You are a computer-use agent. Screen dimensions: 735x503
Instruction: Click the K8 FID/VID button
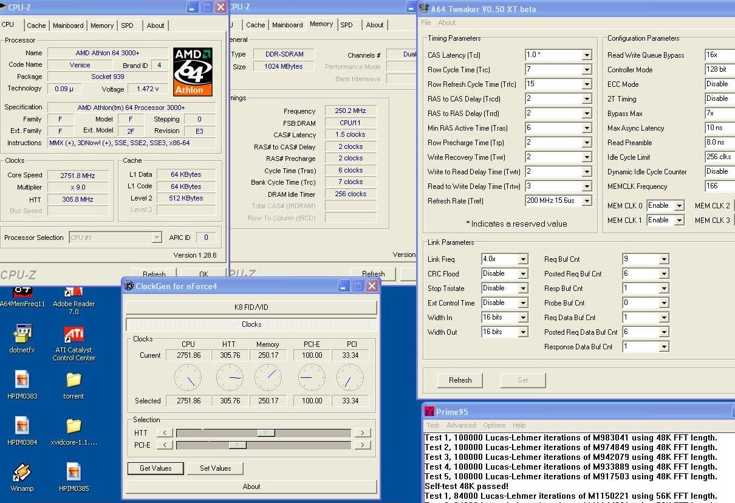coord(251,307)
